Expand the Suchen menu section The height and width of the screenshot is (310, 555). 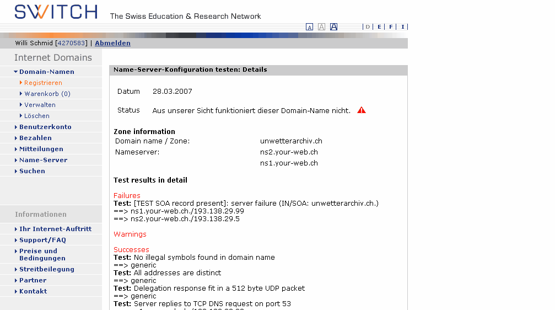pos(32,171)
